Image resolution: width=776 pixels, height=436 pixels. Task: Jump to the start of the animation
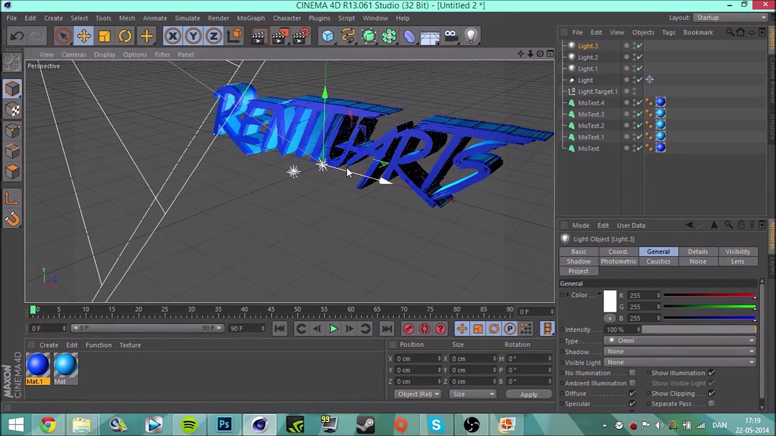[x=279, y=329]
